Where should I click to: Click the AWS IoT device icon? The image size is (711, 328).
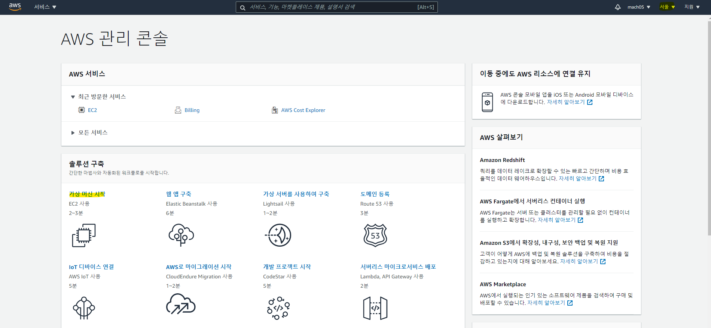(x=84, y=308)
